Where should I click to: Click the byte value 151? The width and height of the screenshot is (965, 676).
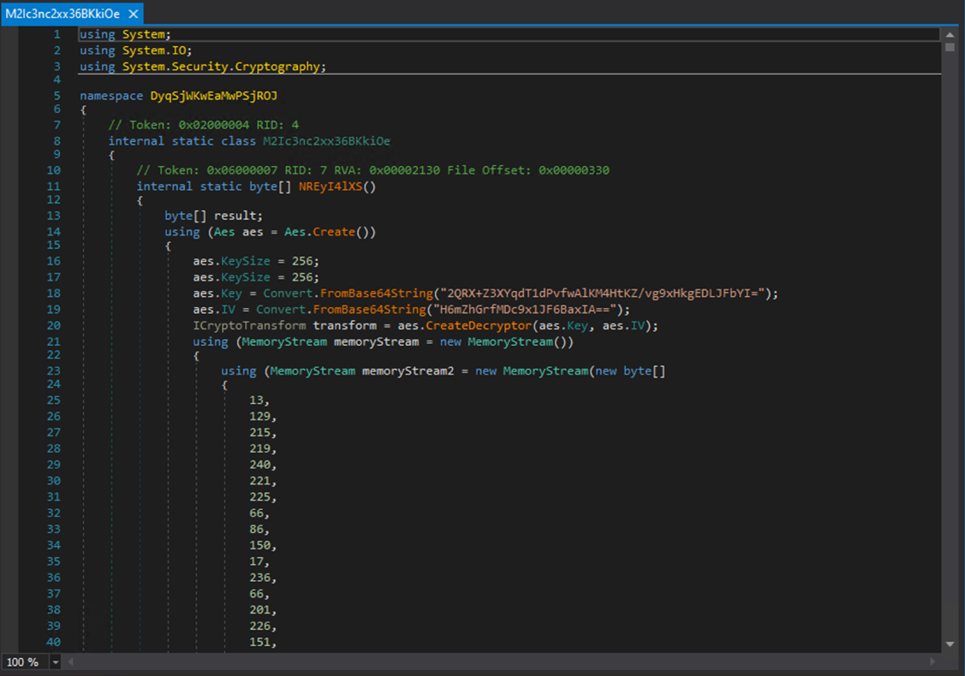(259, 642)
